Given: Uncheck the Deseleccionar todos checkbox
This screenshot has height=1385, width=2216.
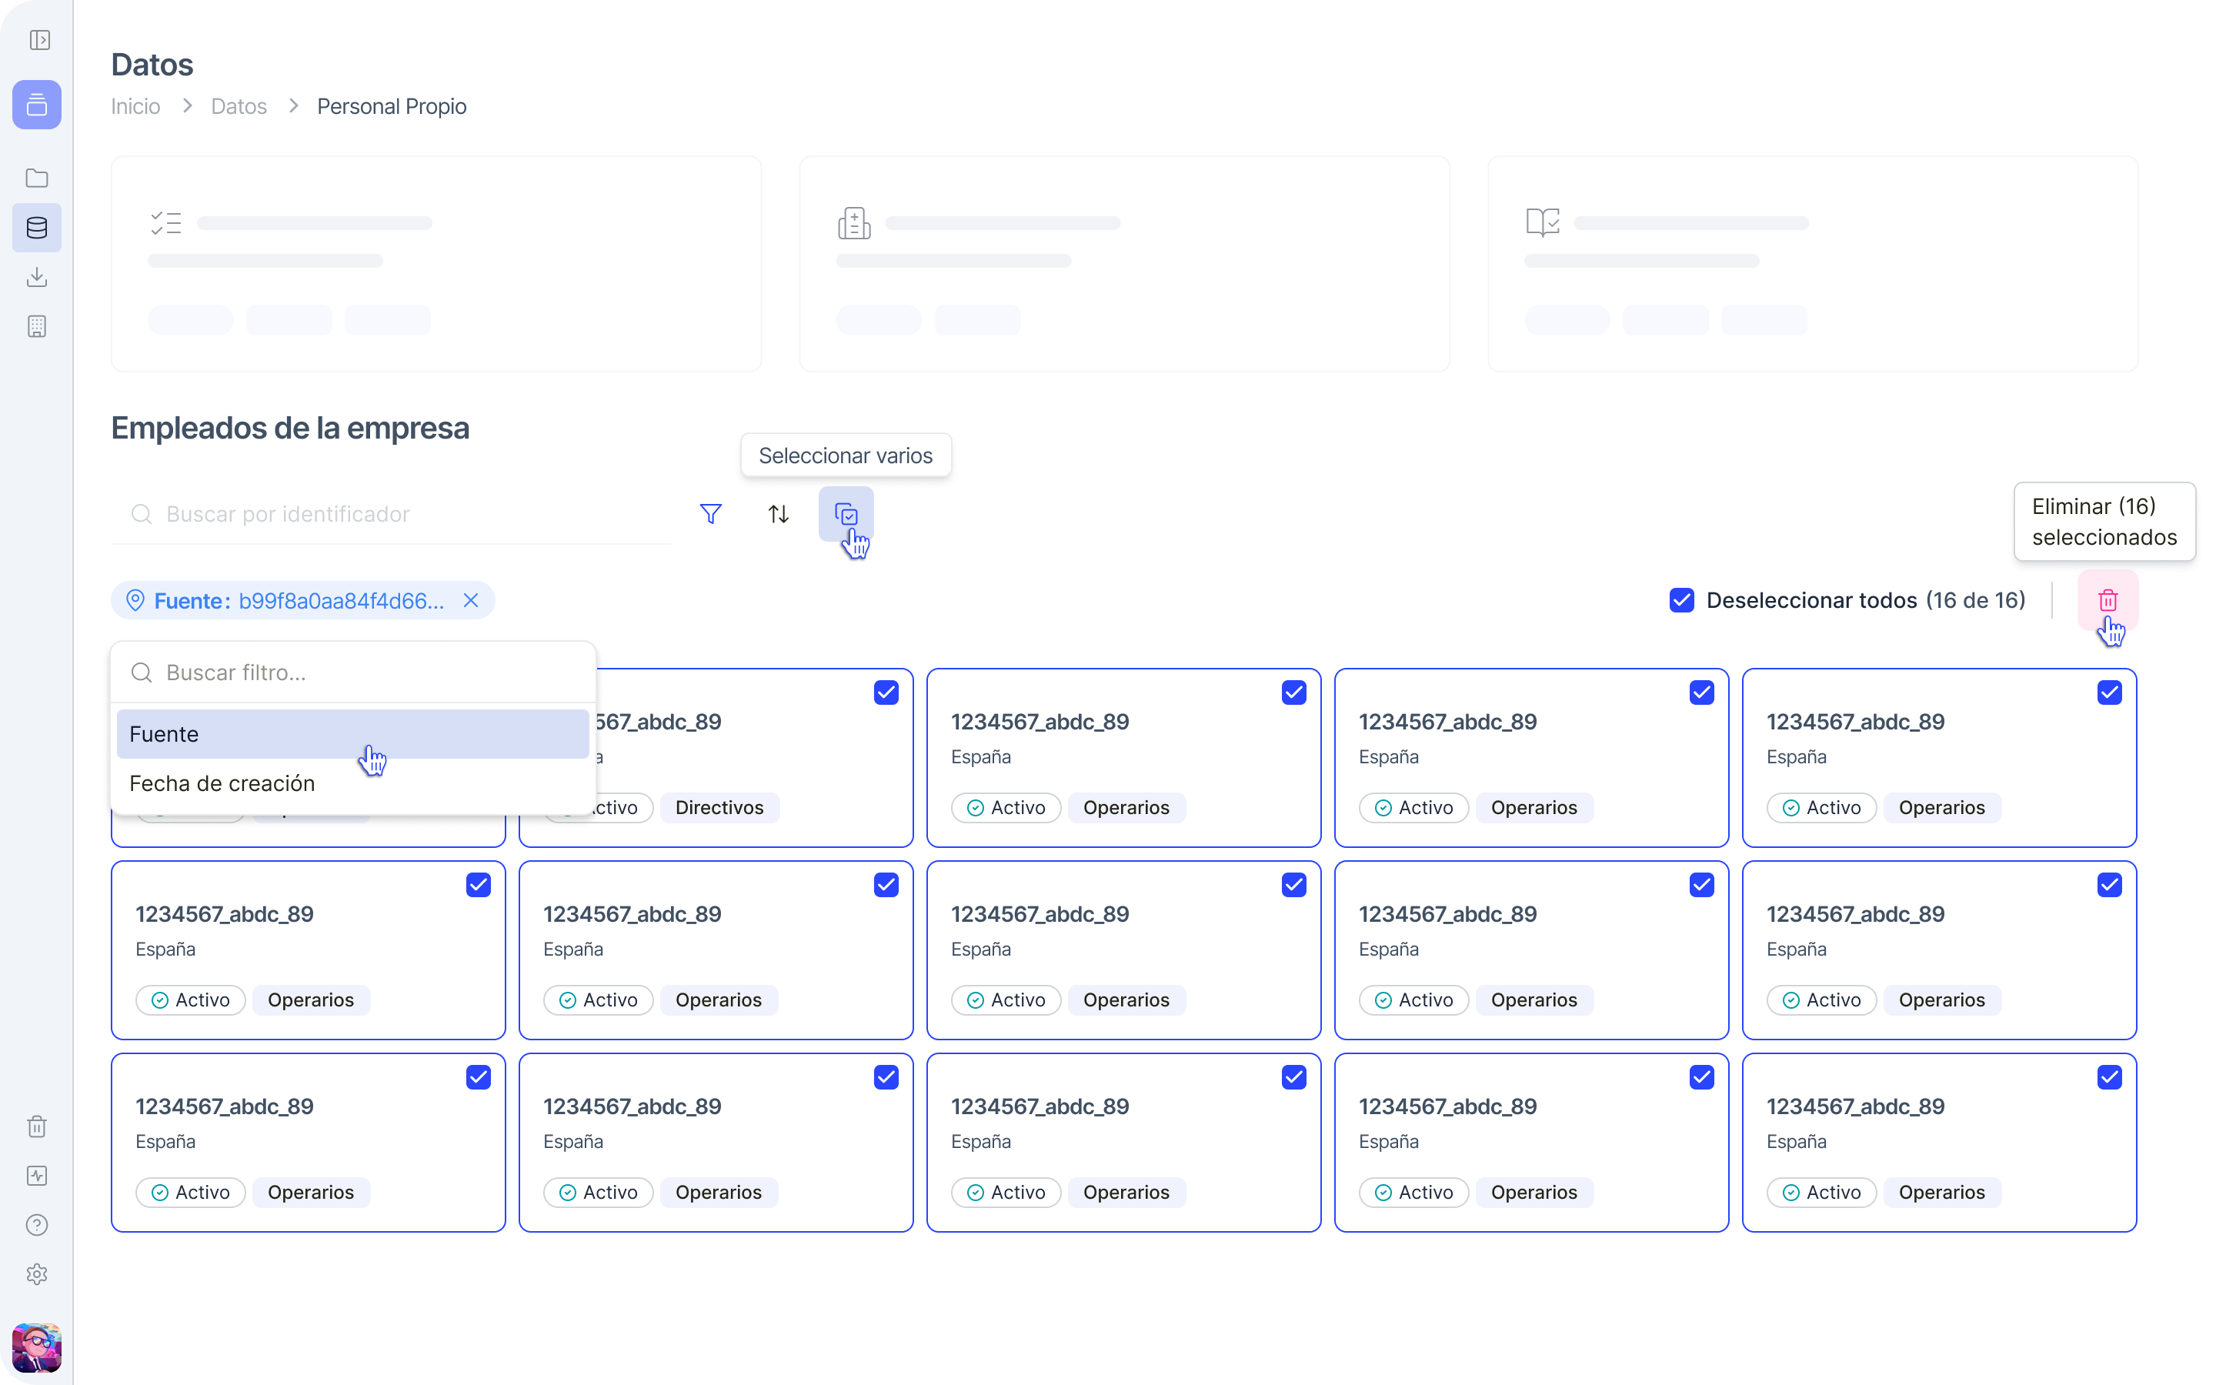Looking at the screenshot, I should coord(1682,600).
